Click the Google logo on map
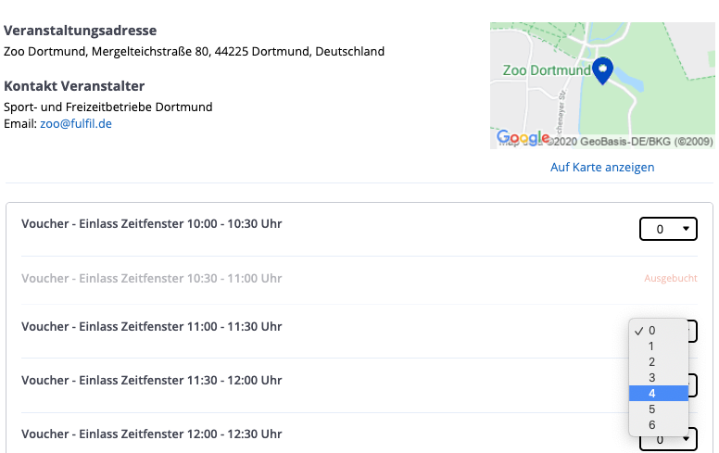Screen dimensions: 719x453 (523, 138)
